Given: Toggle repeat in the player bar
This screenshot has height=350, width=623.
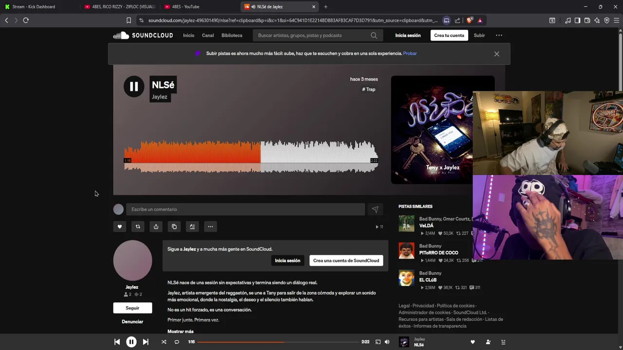Looking at the screenshot, I should click(177, 342).
